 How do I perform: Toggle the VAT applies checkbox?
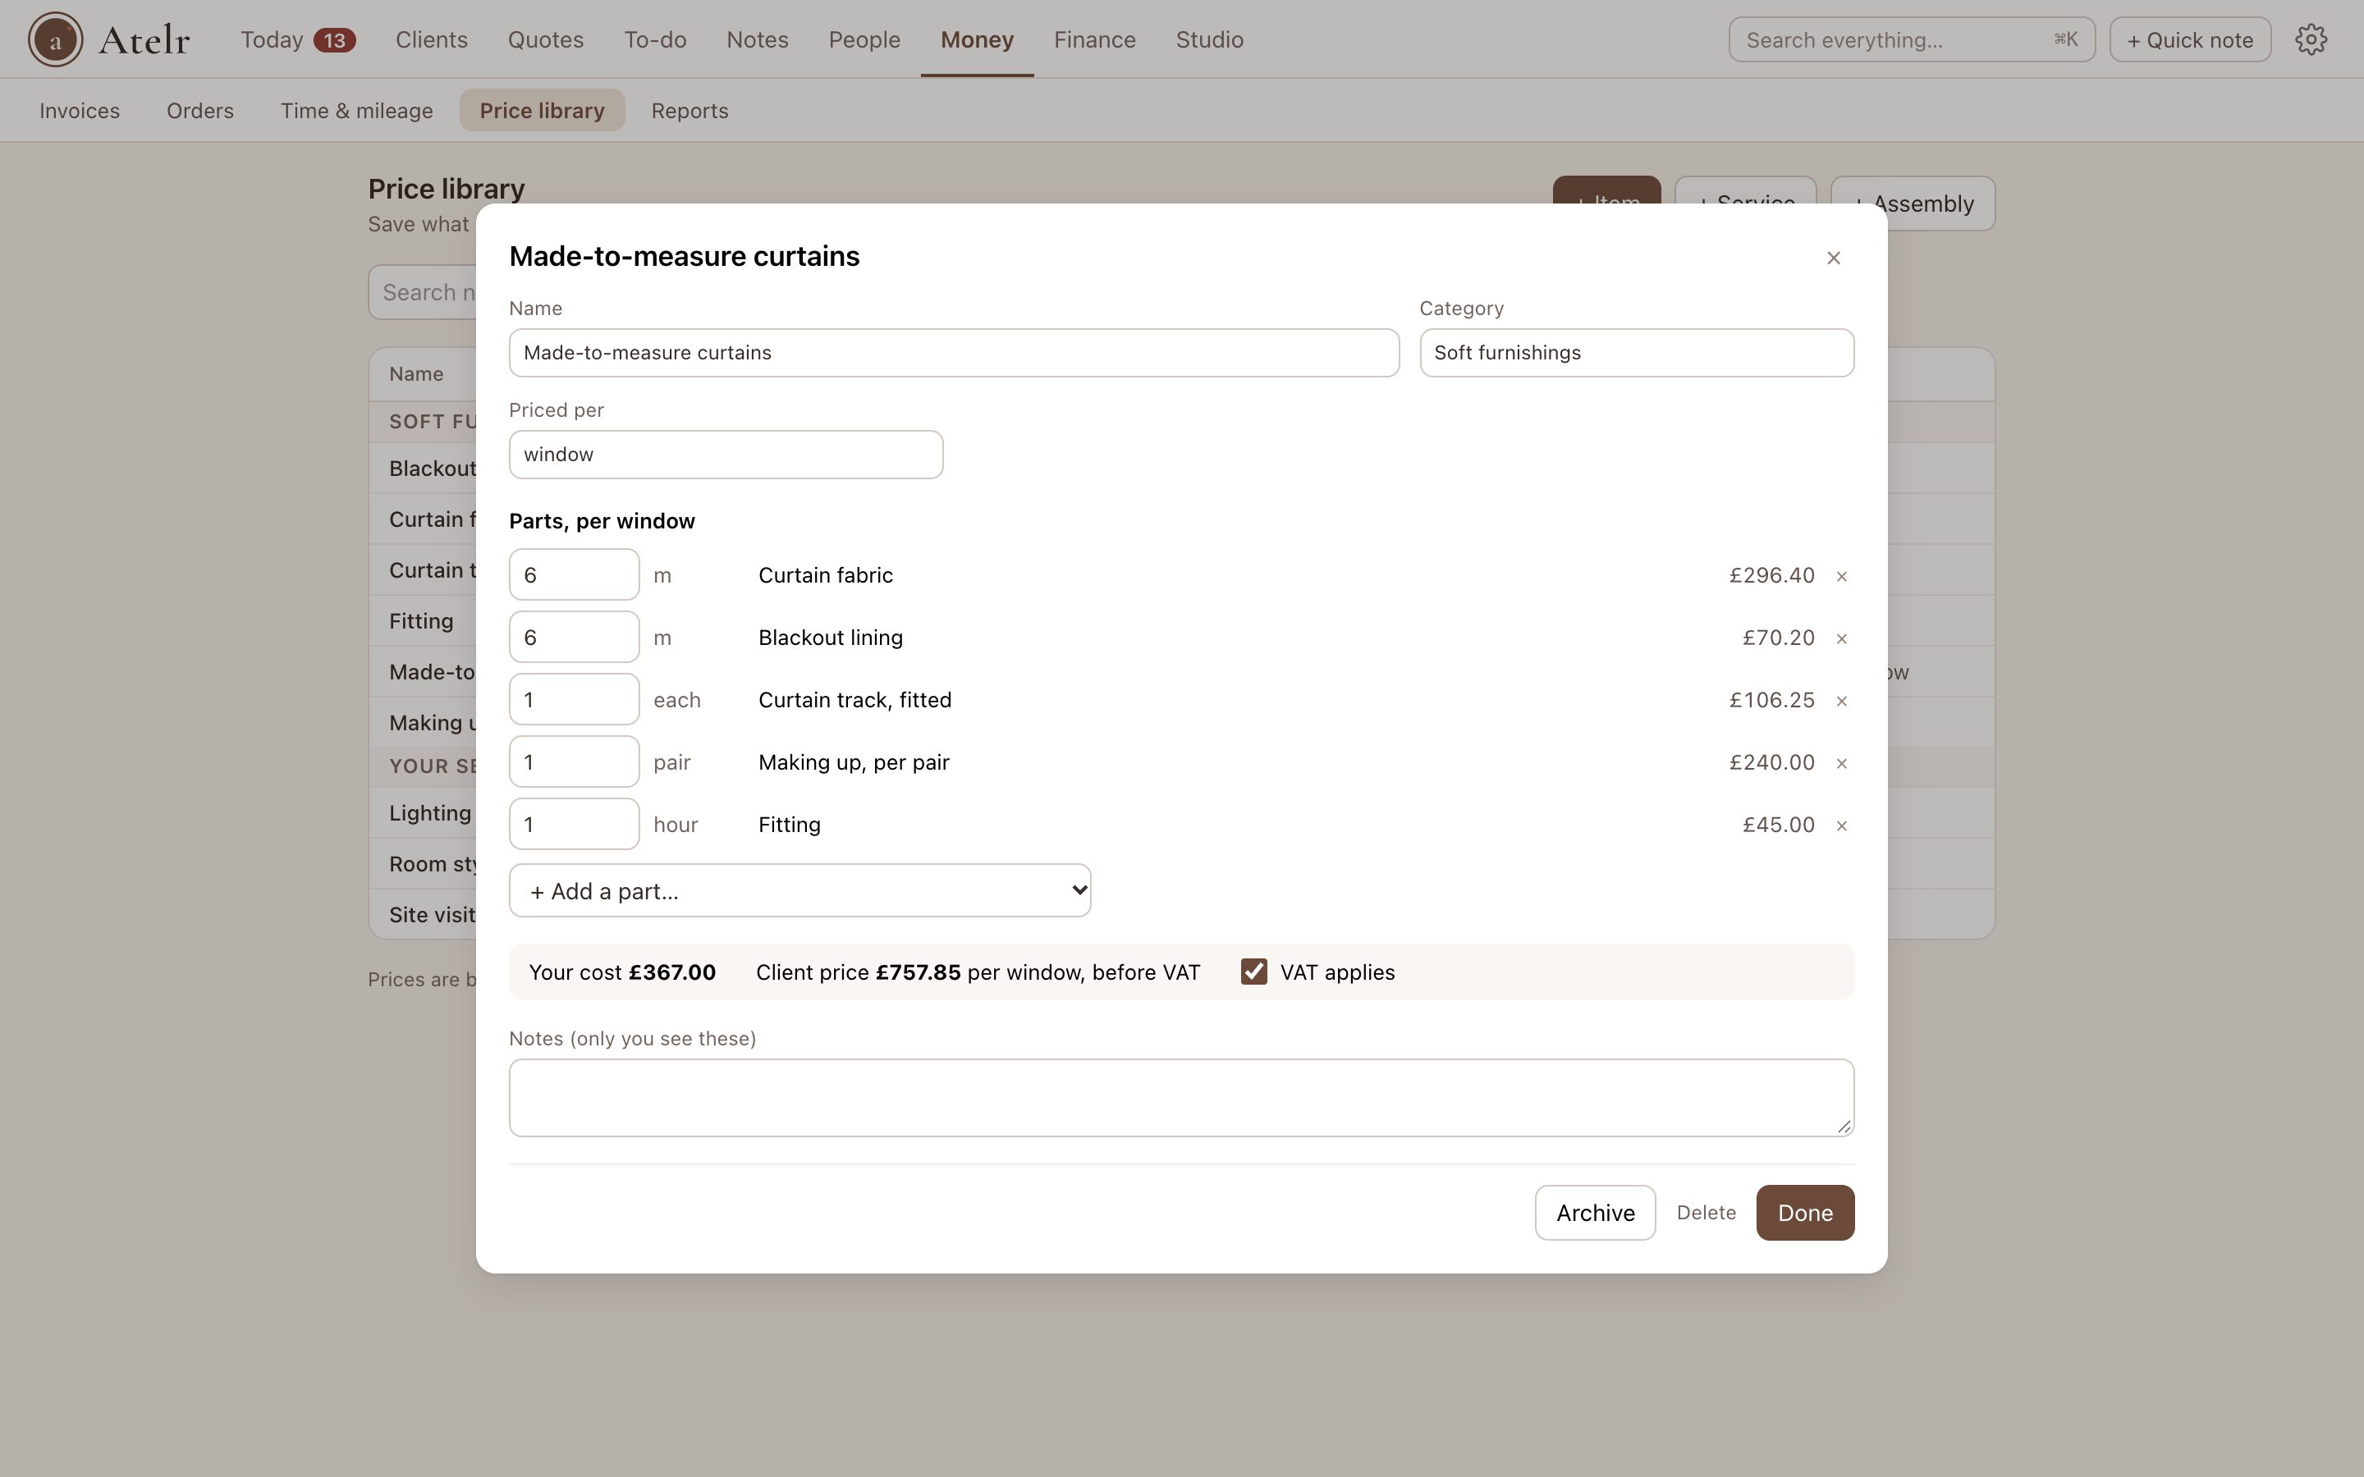1253,972
